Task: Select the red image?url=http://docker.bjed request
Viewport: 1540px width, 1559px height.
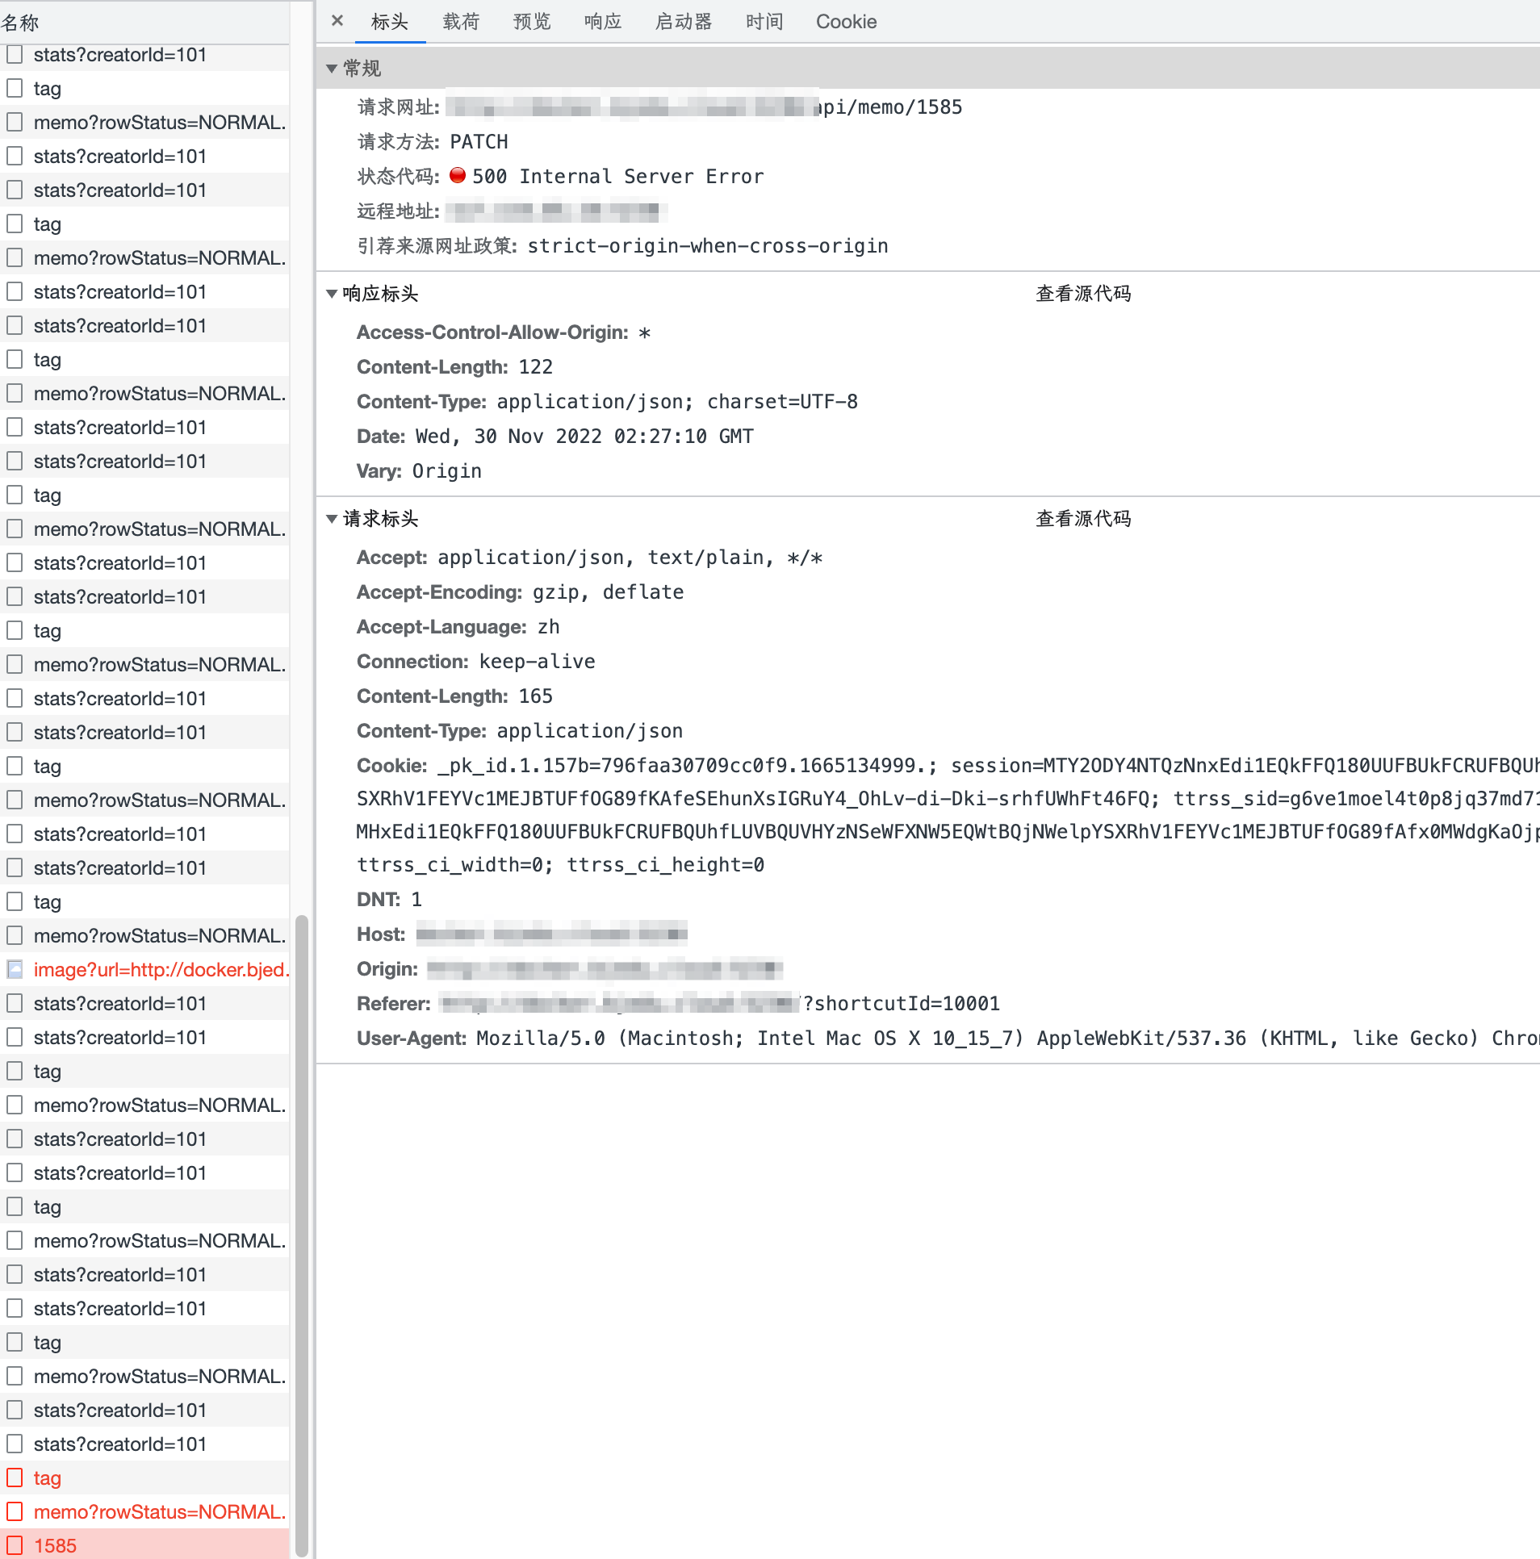Action: tap(144, 969)
